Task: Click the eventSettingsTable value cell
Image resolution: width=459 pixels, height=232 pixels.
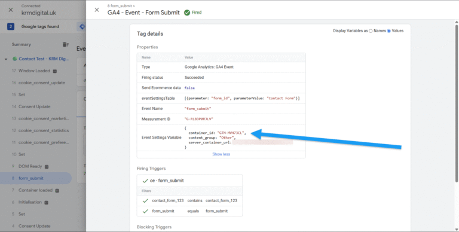Action: pyautogui.click(x=242, y=99)
